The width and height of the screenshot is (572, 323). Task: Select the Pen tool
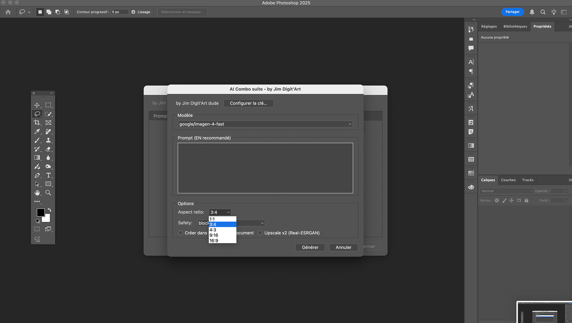37,175
